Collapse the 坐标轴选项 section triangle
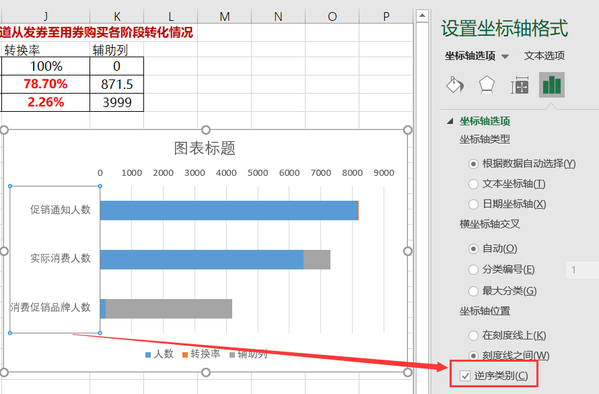The height and width of the screenshot is (394, 599). (x=450, y=121)
